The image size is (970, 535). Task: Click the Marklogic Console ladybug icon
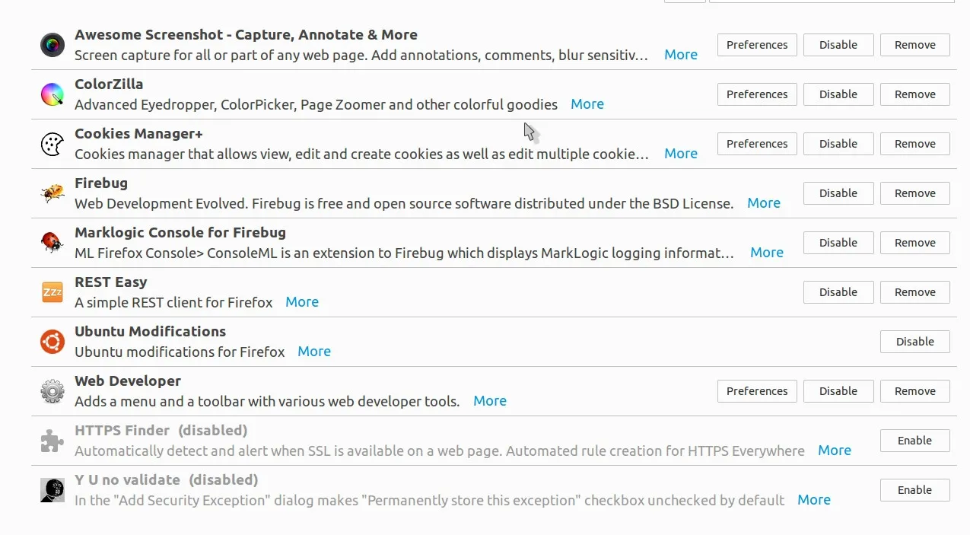[x=52, y=243]
